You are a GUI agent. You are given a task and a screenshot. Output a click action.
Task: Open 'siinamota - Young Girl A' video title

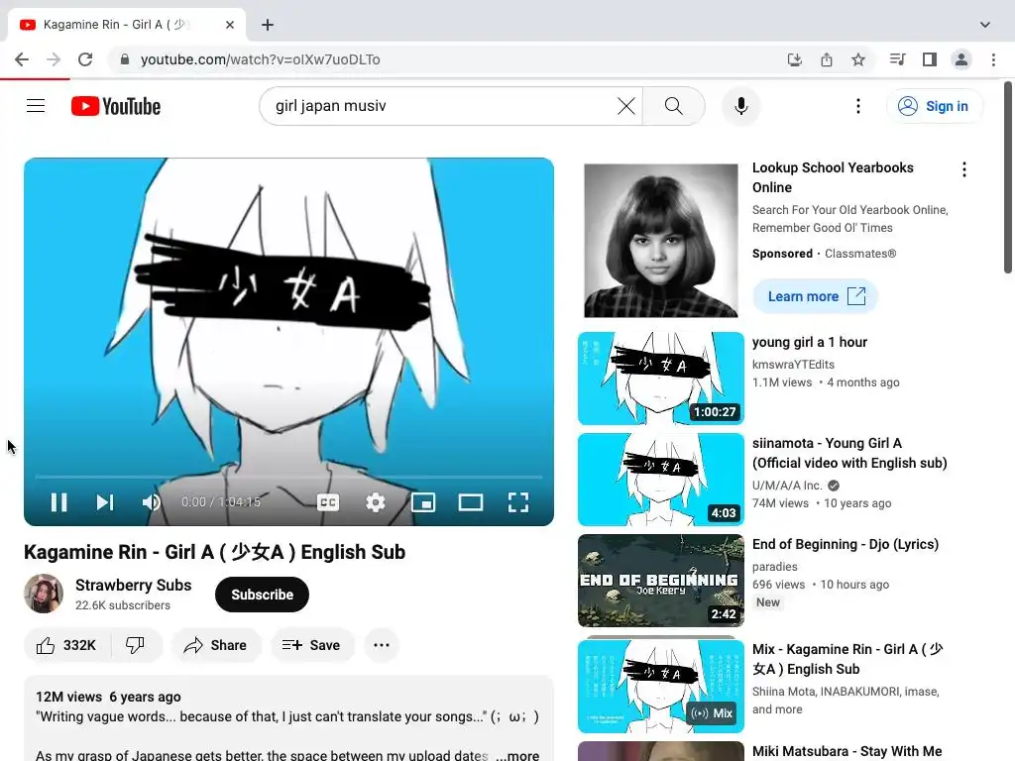849,453
